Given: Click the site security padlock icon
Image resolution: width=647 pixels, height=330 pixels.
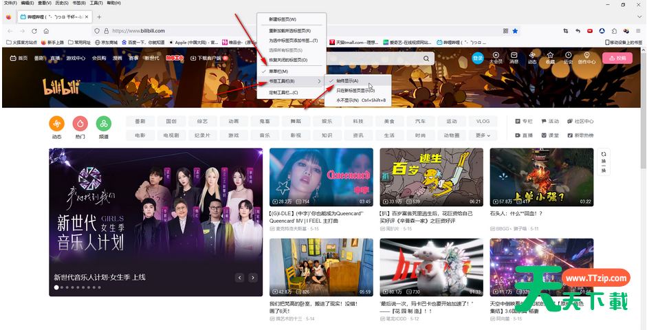Looking at the screenshot, I should 106,31.
